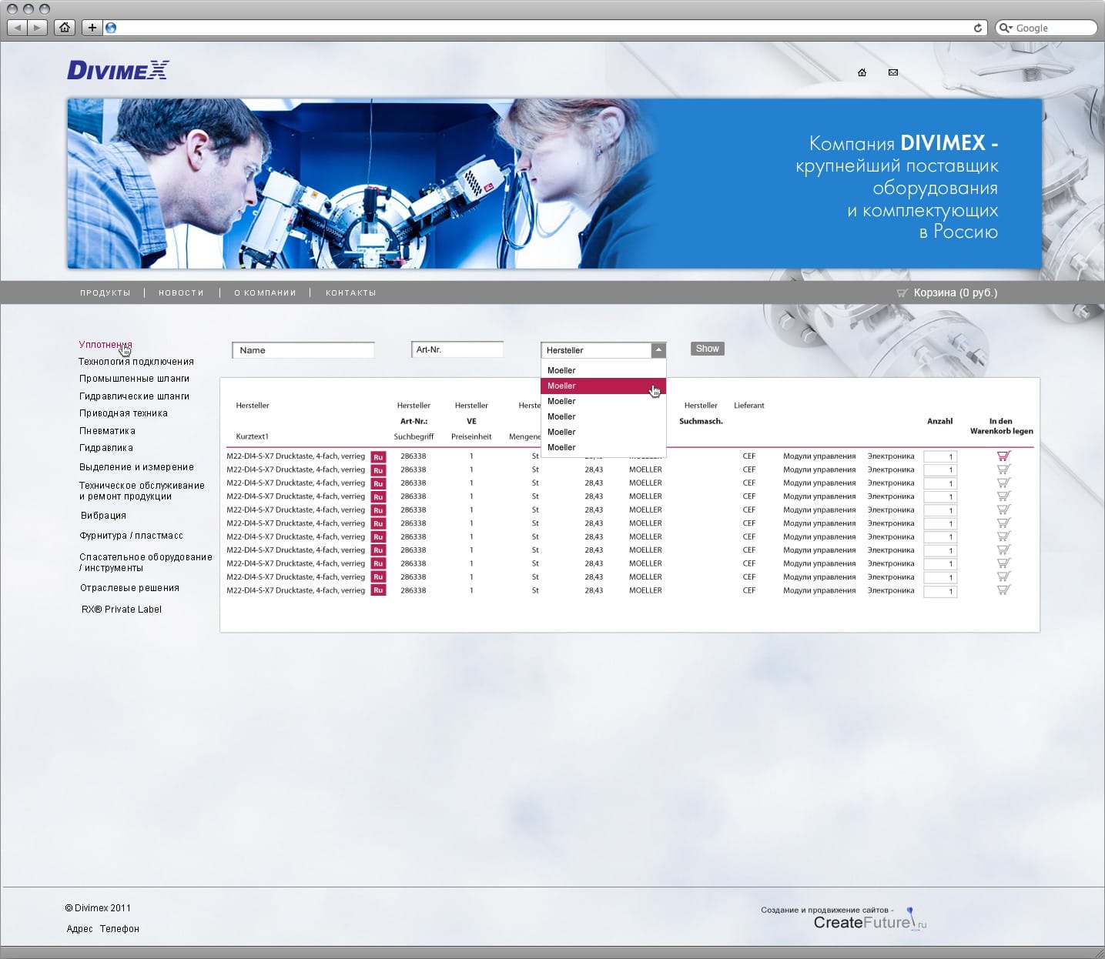Click the cart icon in last product row
This screenshot has height=959, width=1105.
[1003, 590]
